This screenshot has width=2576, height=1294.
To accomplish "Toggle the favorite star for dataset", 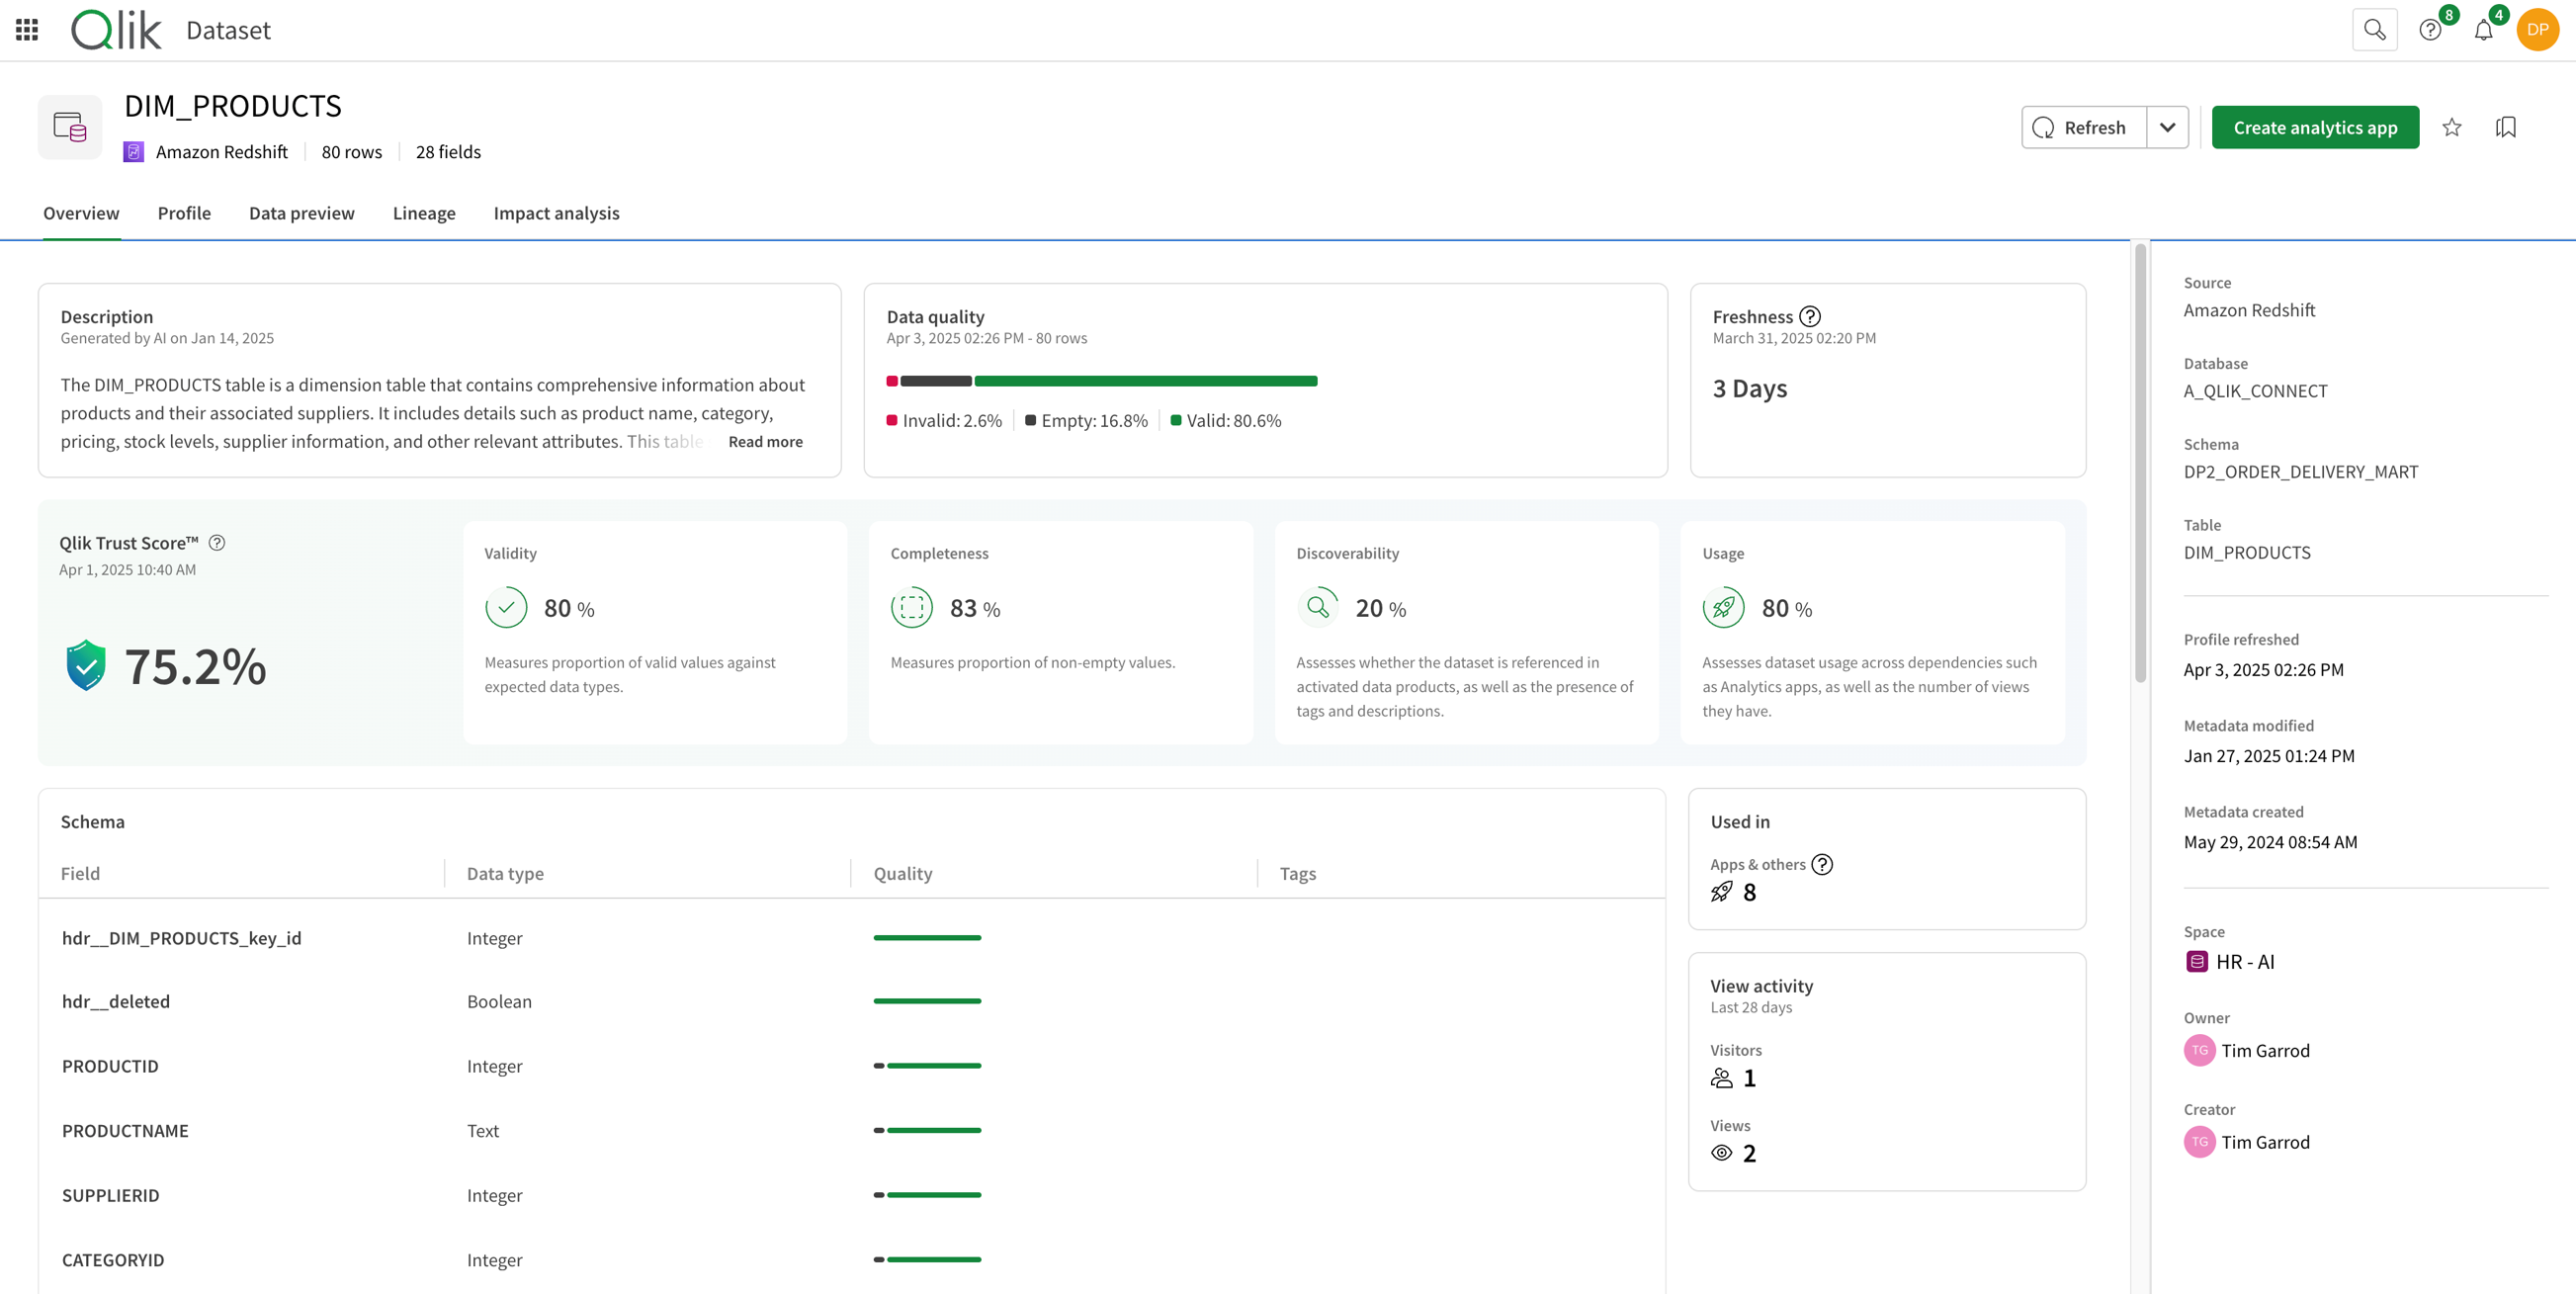I will [x=2451, y=127].
